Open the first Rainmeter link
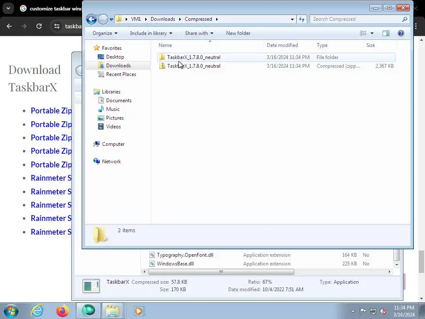Image resolution: width=425 pixels, height=319 pixels. click(x=51, y=178)
